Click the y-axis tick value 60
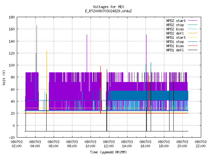 (x=13, y=89)
